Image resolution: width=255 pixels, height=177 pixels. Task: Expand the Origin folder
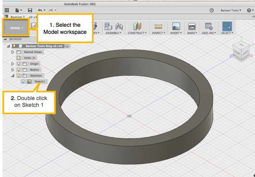click(13, 64)
